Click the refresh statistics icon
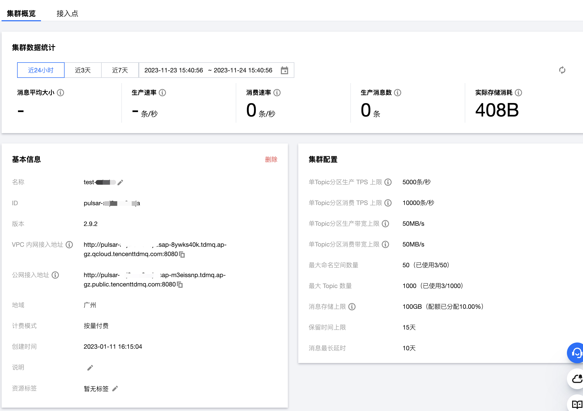Image resolution: width=583 pixels, height=411 pixels. point(562,70)
